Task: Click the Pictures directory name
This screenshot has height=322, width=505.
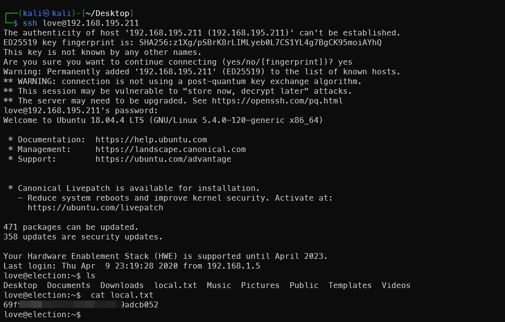Action: click(x=260, y=285)
